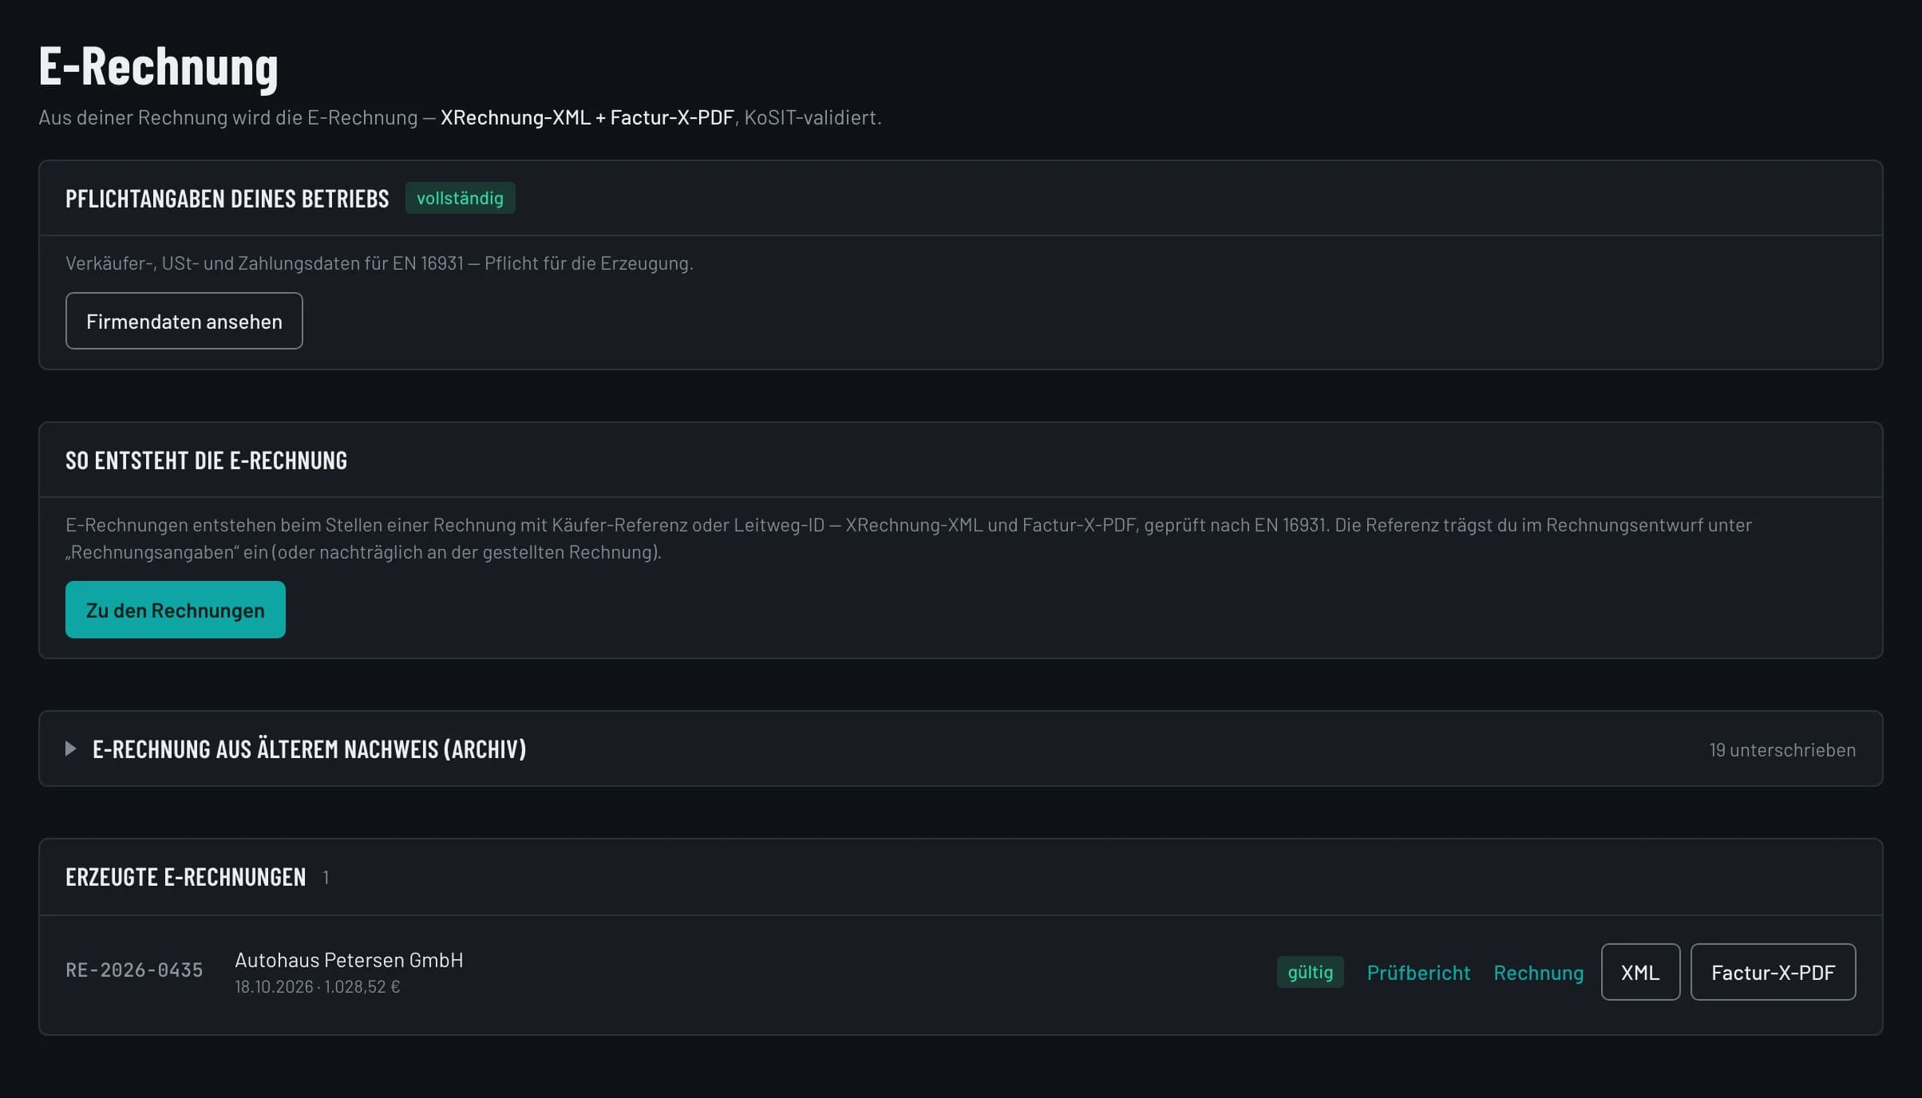Viewport: 1922px width, 1098px height.
Task: Click the date and amount 18.10.2026 · 1.028,52 €
Action: (318, 987)
